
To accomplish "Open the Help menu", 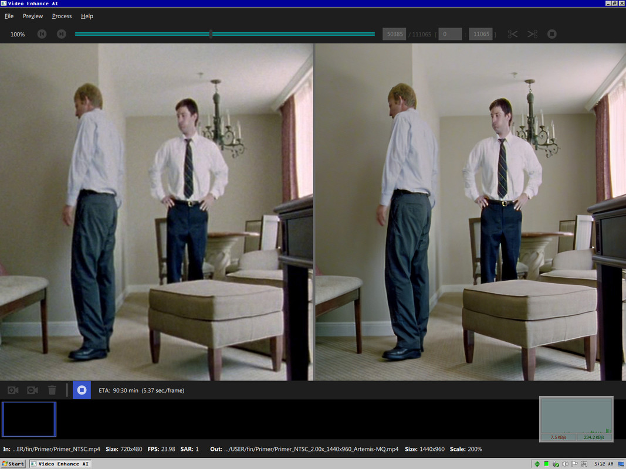I will pos(87,16).
